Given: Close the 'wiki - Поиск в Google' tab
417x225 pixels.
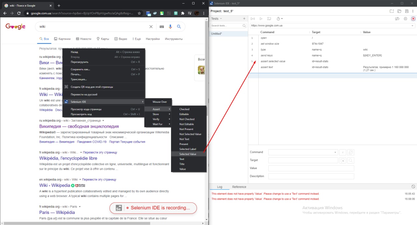Looking at the screenshot, I should [51, 6].
